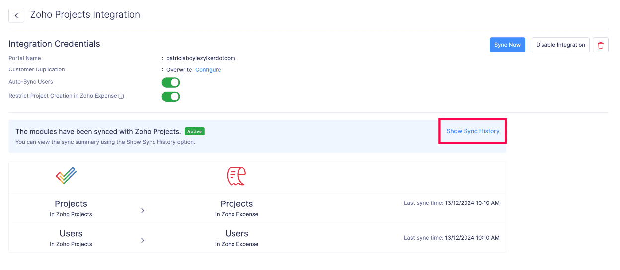The image size is (620, 270).
Task: Click the Disable Integration button
Action: tap(560, 45)
